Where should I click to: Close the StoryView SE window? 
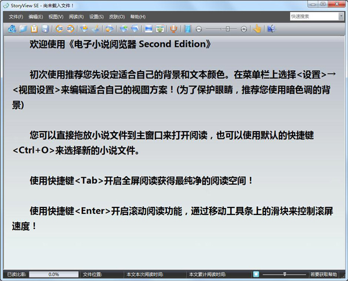336,4
